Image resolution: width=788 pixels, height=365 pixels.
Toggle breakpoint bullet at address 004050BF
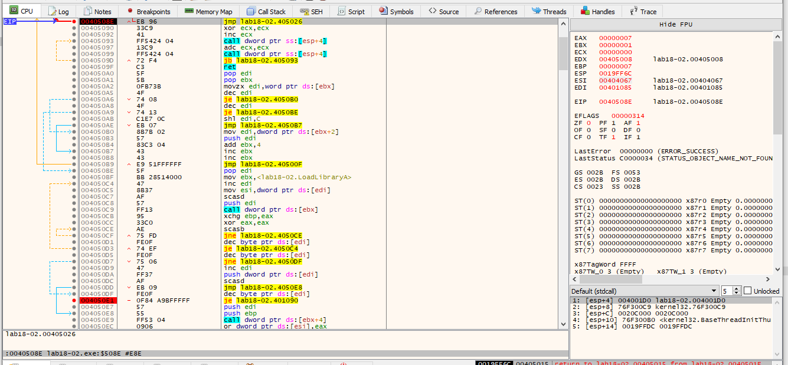tap(74, 177)
